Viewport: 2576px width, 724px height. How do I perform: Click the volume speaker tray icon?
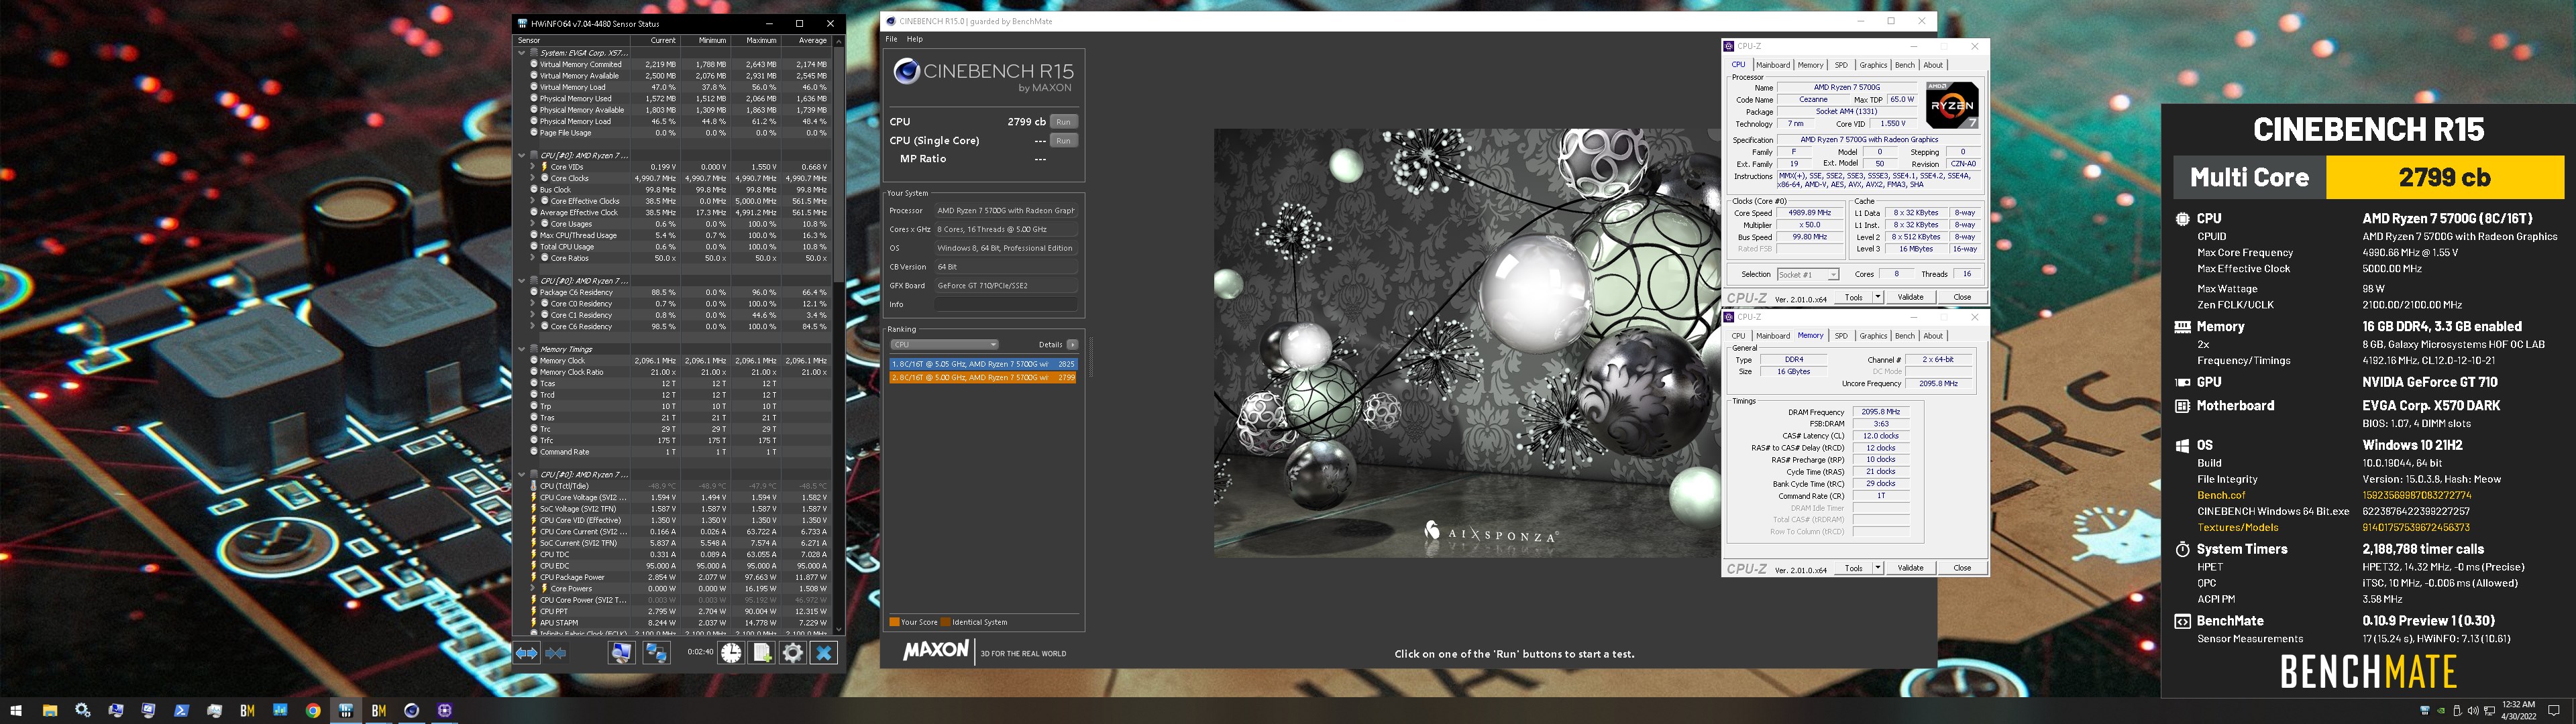(x=2473, y=711)
